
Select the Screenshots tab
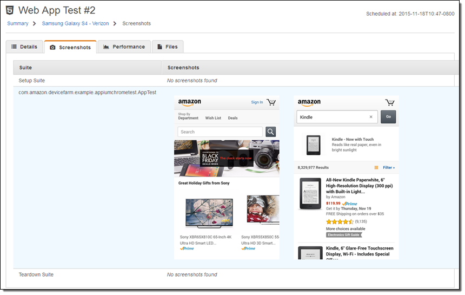(70, 48)
